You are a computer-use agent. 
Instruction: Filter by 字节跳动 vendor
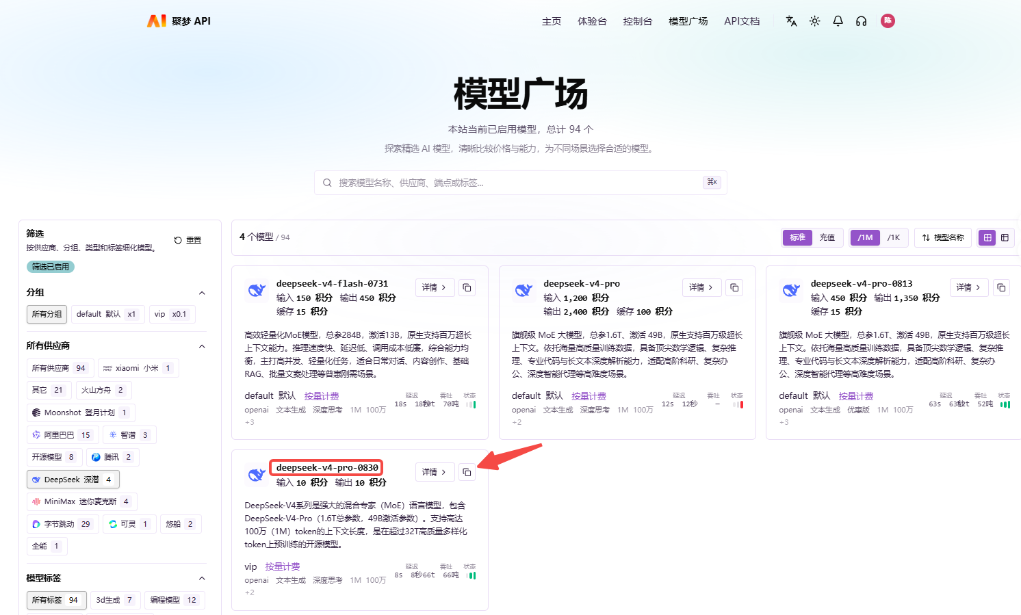click(64, 524)
